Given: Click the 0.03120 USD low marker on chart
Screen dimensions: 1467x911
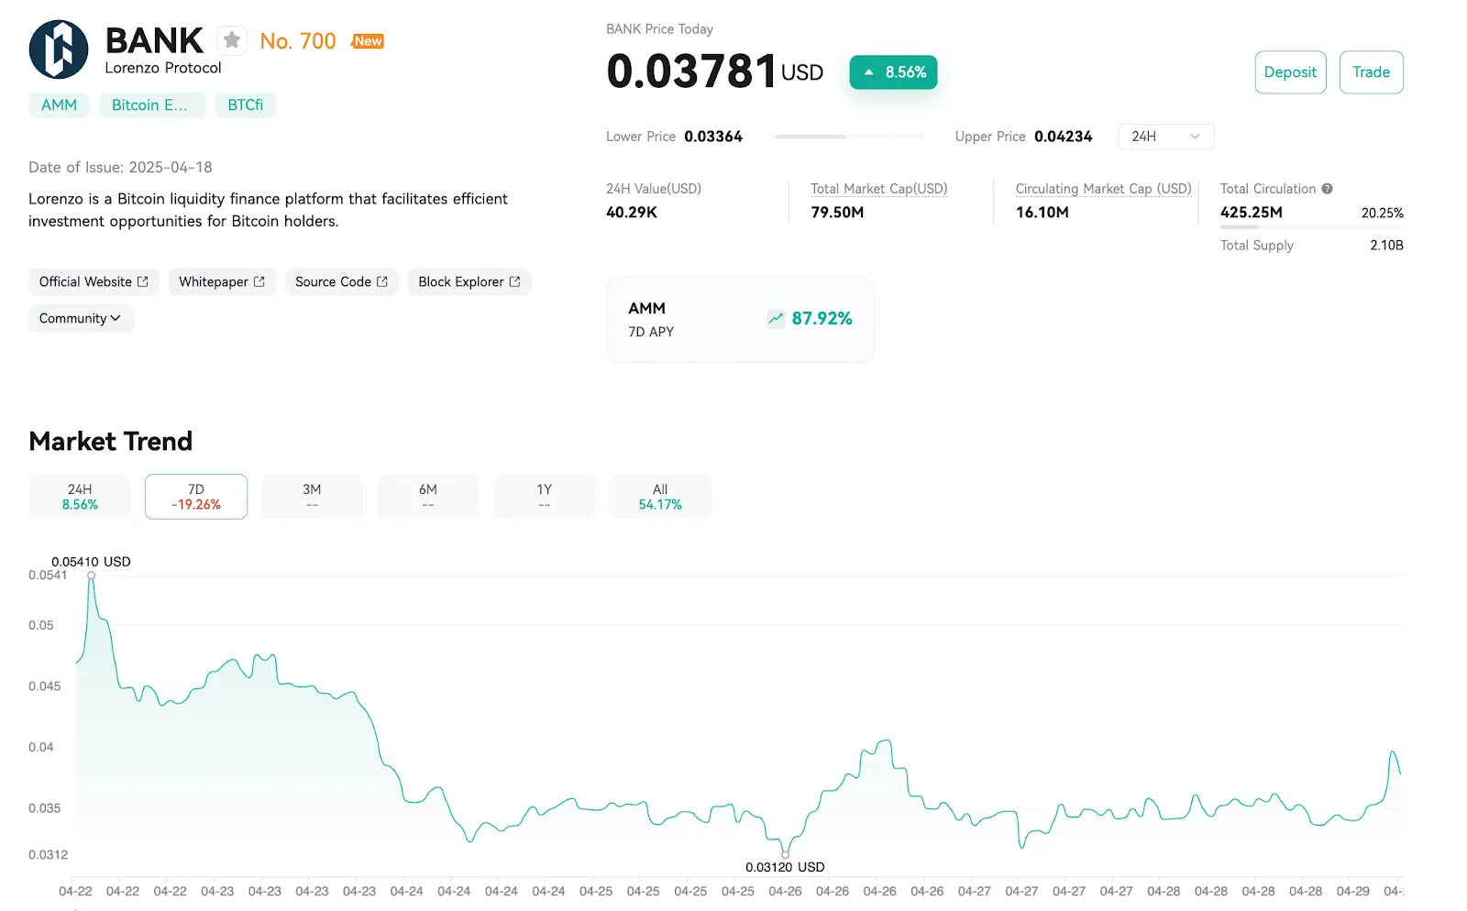Looking at the screenshot, I should (x=785, y=854).
